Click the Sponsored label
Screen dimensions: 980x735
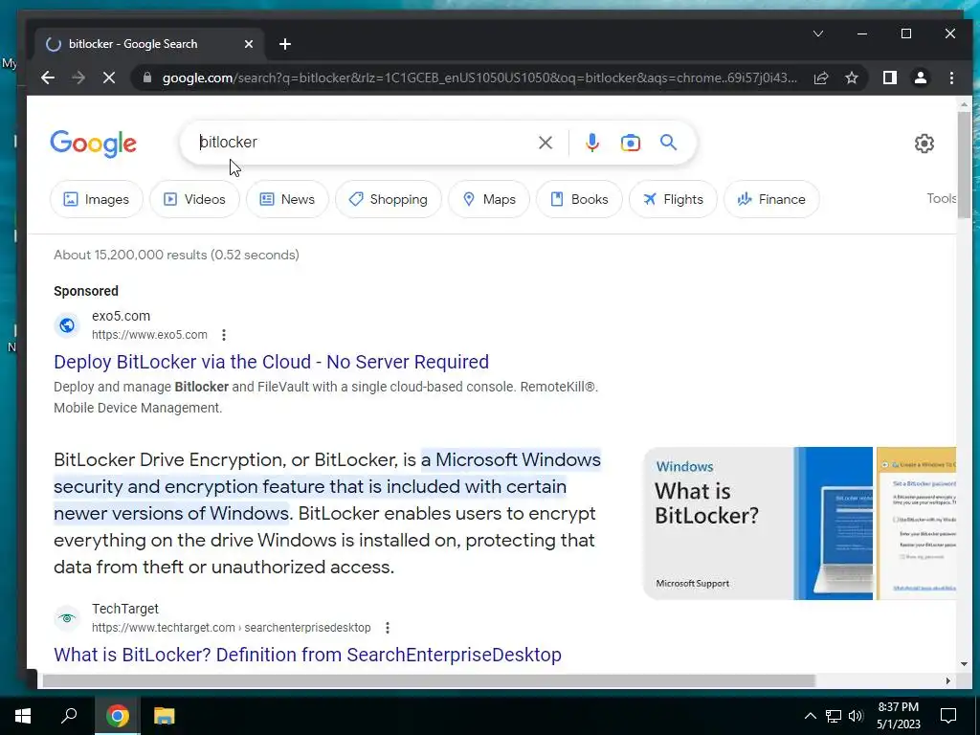(86, 291)
